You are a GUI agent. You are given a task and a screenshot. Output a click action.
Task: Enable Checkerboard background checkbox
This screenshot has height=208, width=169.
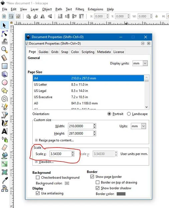[38, 177]
